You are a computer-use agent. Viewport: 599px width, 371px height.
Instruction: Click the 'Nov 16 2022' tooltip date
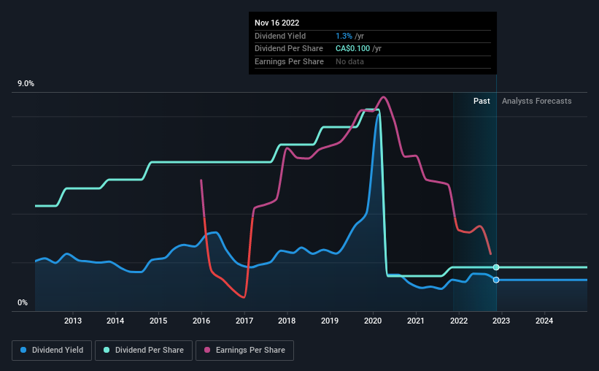tap(277, 23)
